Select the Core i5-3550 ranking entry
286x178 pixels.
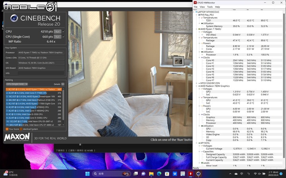34,114
